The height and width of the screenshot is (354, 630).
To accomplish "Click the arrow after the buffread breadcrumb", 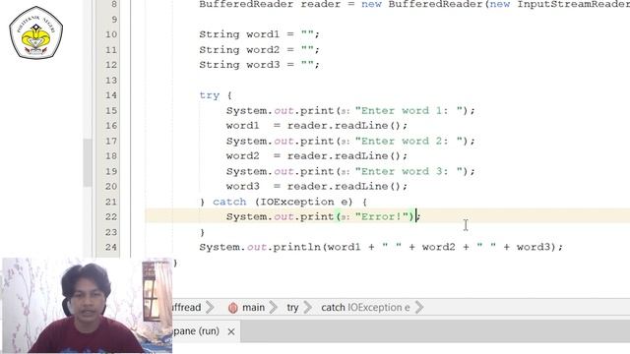I will tap(210, 308).
